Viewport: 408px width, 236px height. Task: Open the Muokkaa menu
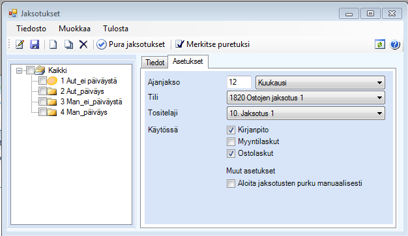point(74,29)
